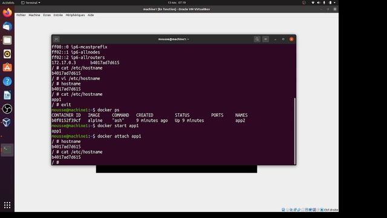Open new tab in guest terminal
The image size is (387, 218).
56,39
